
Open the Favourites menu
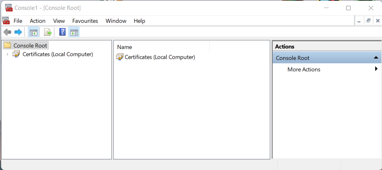[x=85, y=21]
